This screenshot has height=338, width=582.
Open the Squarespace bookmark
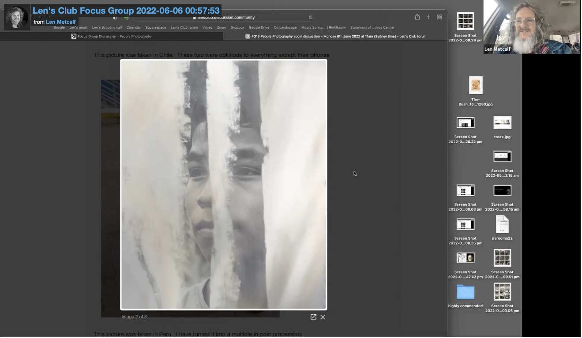(156, 27)
